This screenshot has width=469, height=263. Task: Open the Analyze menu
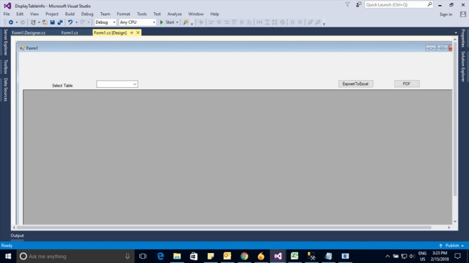[x=175, y=14]
